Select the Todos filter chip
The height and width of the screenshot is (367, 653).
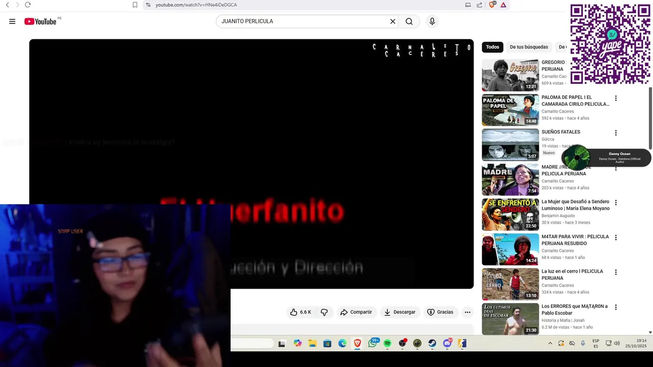pyautogui.click(x=492, y=47)
